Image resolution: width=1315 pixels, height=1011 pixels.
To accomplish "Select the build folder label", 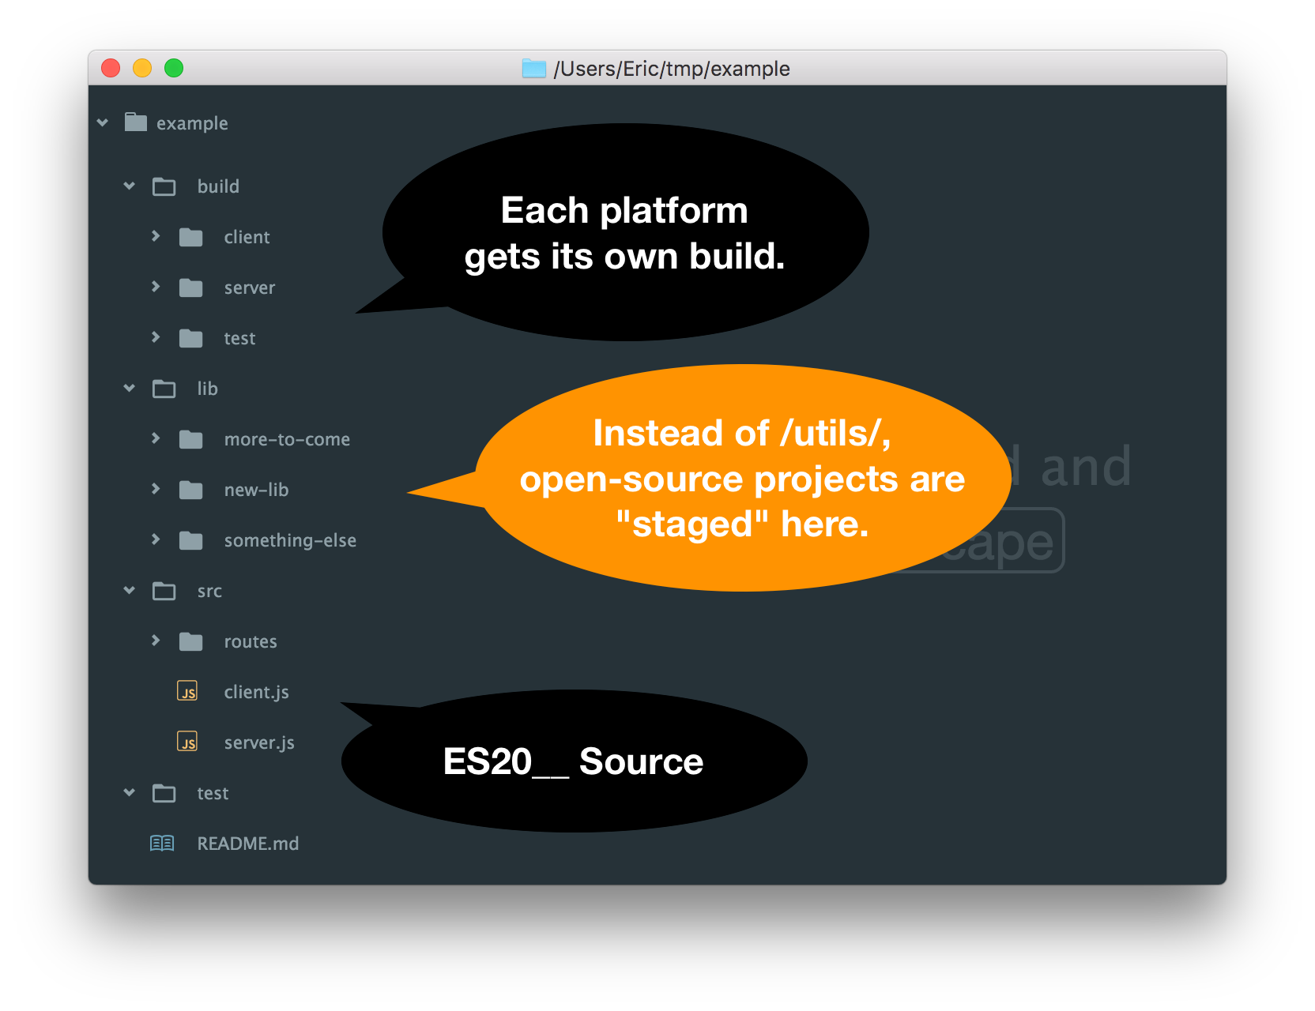I will pos(218,186).
